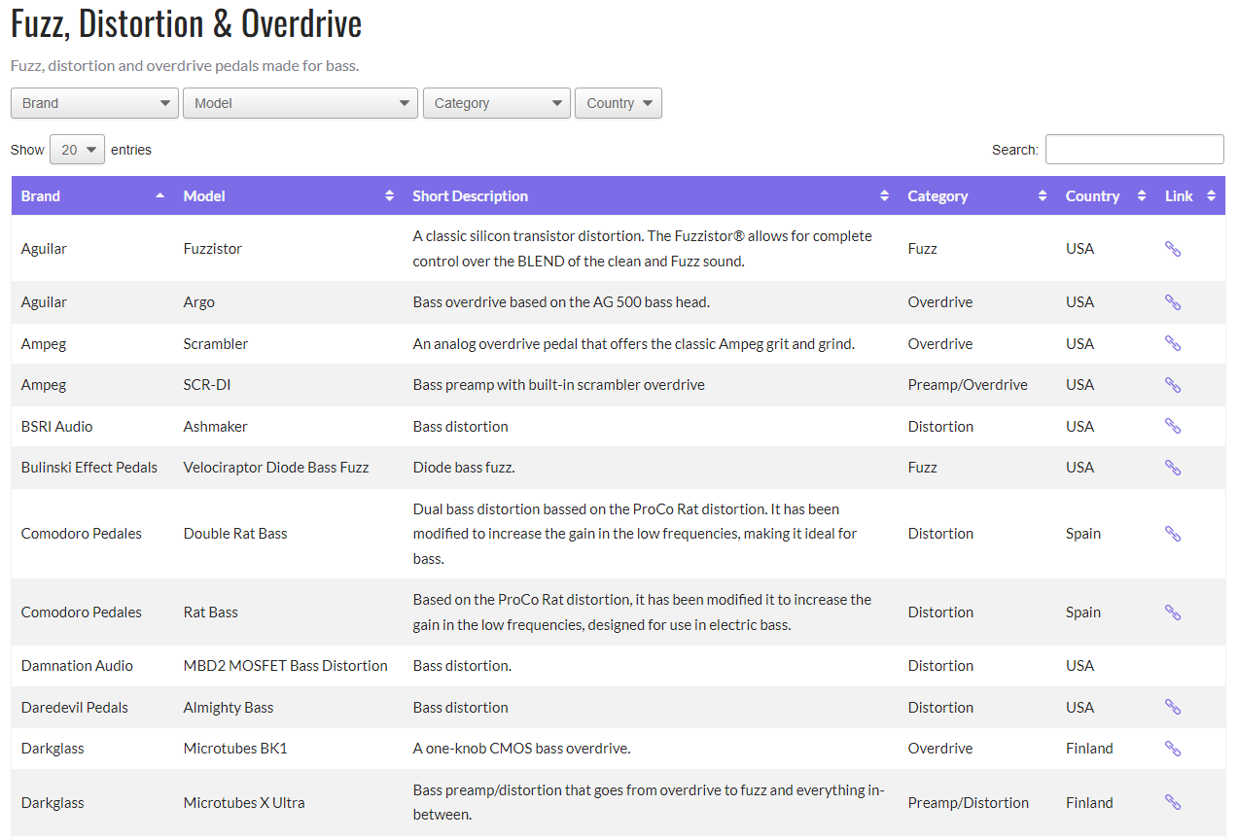Select the Almighty Bass model cell
Screen dimensions: 1238x840
[x=229, y=708]
